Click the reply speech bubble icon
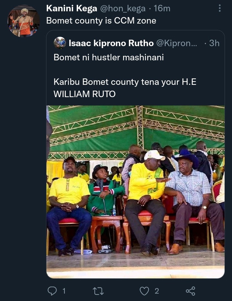 (x=52, y=291)
